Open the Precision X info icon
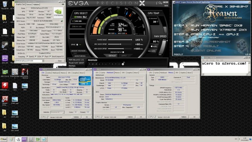Screen dimensions: 252x142 click(x=157, y=3)
